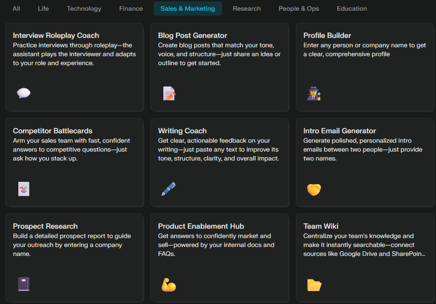Click the purple notebook icon on Prospect Research
Screen dimensions: 436x304
pos(24,284)
